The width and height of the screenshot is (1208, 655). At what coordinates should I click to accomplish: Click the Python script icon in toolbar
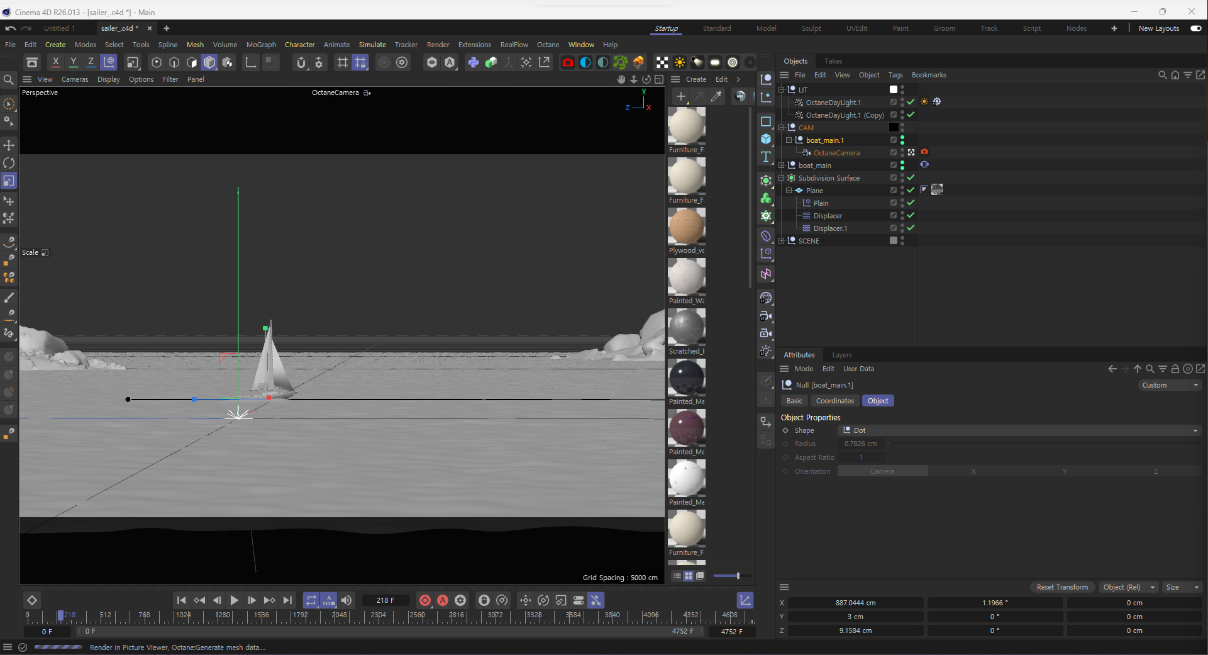coord(473,62)
